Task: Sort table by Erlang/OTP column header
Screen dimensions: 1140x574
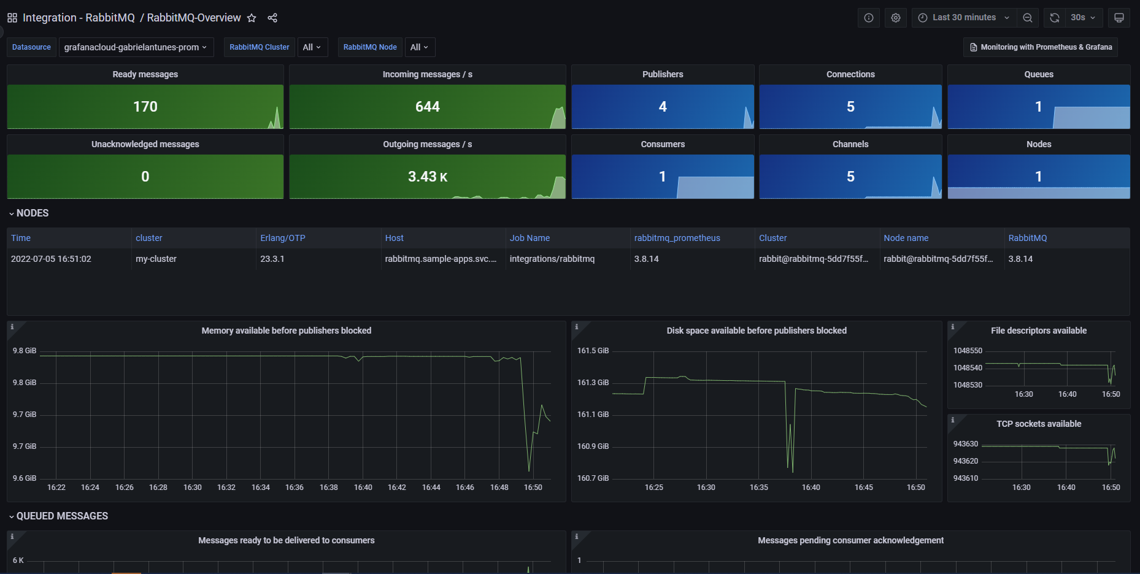Action: coord(282,238)
